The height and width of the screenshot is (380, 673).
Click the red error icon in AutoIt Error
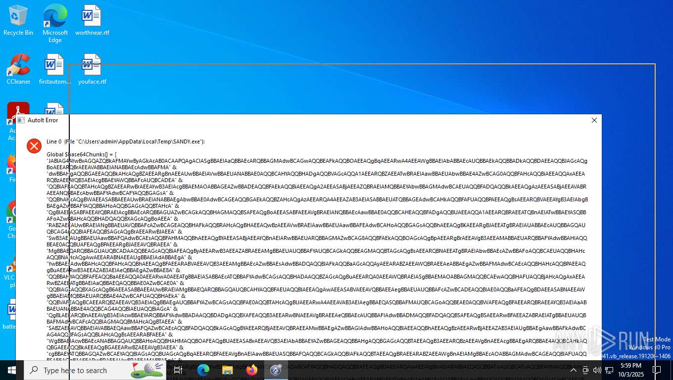click(34, 145)
